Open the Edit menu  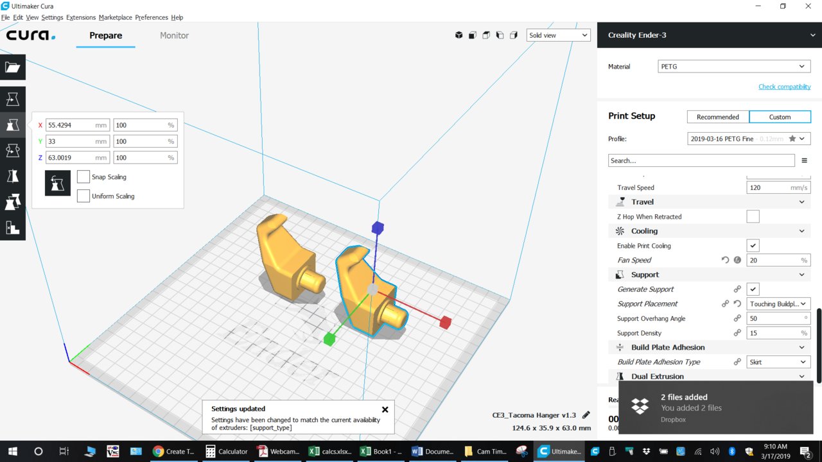pyautogui.click(x=18, y=17)
